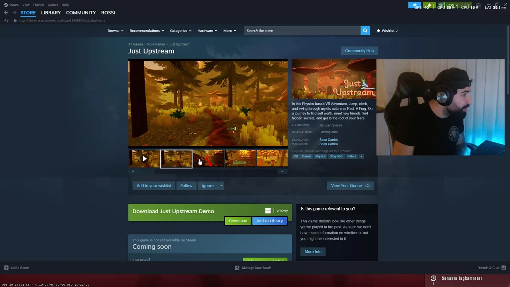Expand the Categories menu
The image size is (510, 287).
coord(181,31)
